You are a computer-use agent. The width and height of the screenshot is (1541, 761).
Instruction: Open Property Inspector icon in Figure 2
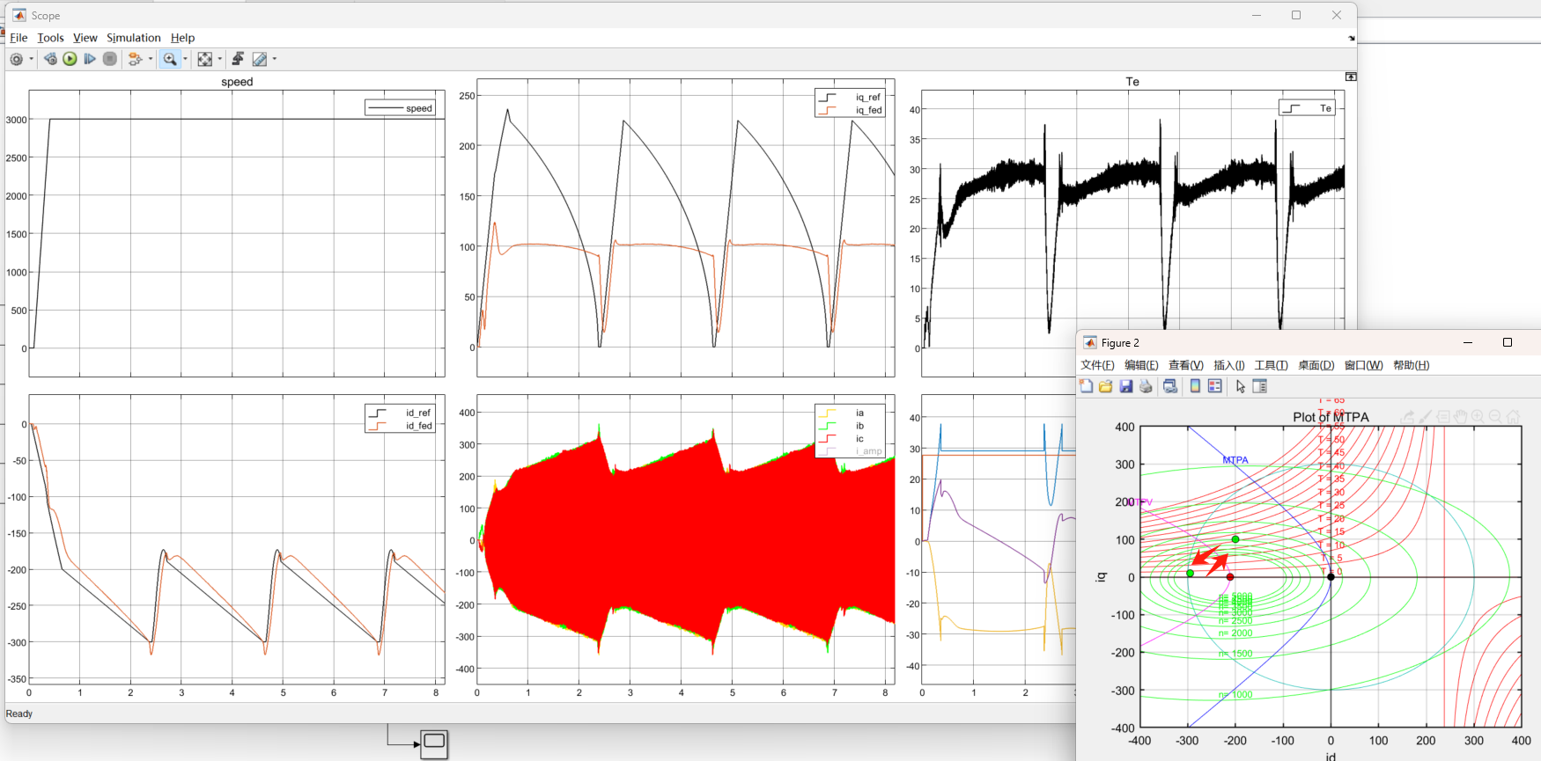point(1259,386)
